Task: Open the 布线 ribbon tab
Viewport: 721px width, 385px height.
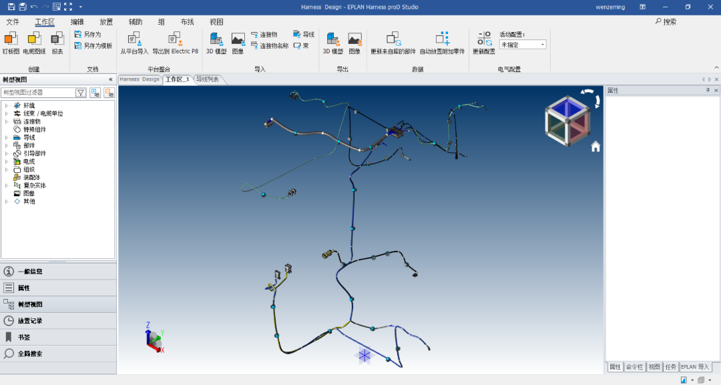Action: pyautogui.click(x=187, y=21)
